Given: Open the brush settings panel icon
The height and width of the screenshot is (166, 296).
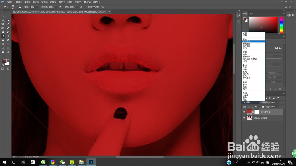Looking at the screenshot, I should pyautogui.click(x=20, y=7).
